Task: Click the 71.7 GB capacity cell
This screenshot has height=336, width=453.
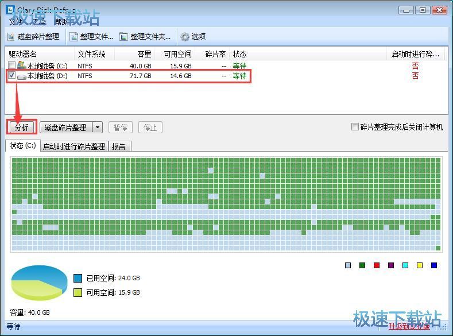Action: (141, 76)
